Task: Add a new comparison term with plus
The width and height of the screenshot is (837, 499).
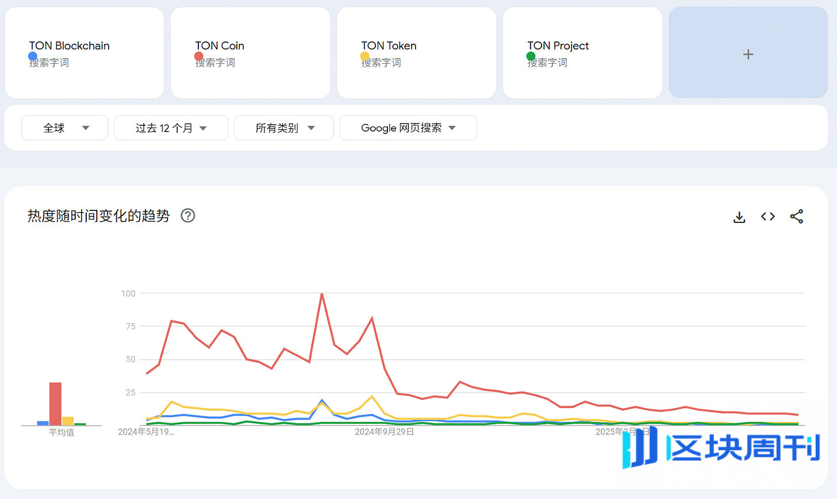Action: tap(748, 53)
